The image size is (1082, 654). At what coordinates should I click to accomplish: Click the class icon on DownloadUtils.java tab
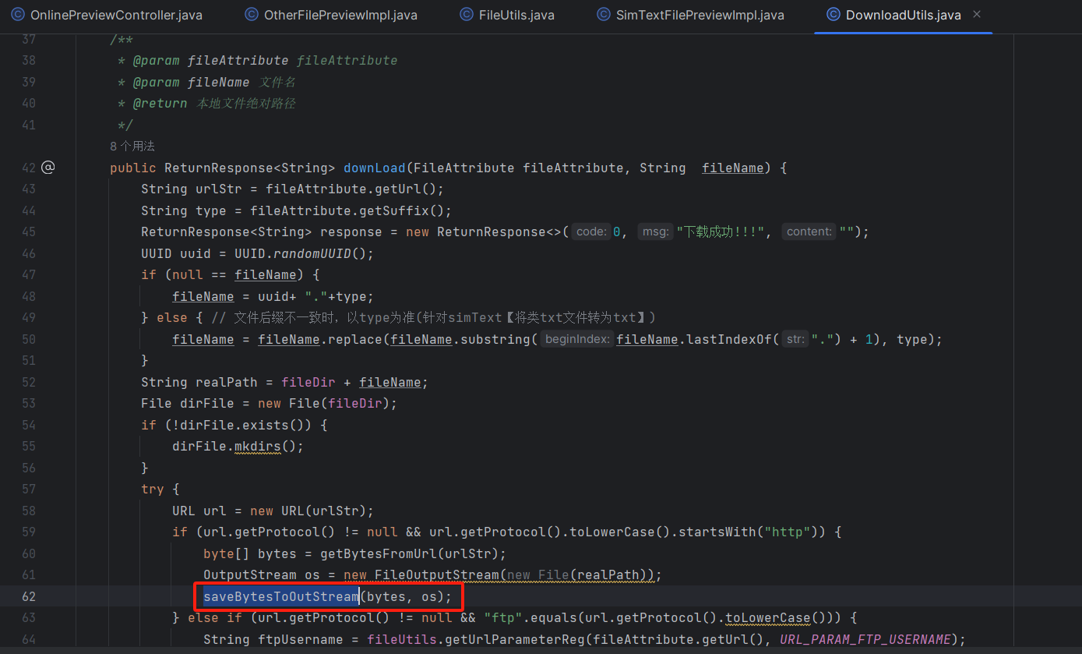[833, 15]
